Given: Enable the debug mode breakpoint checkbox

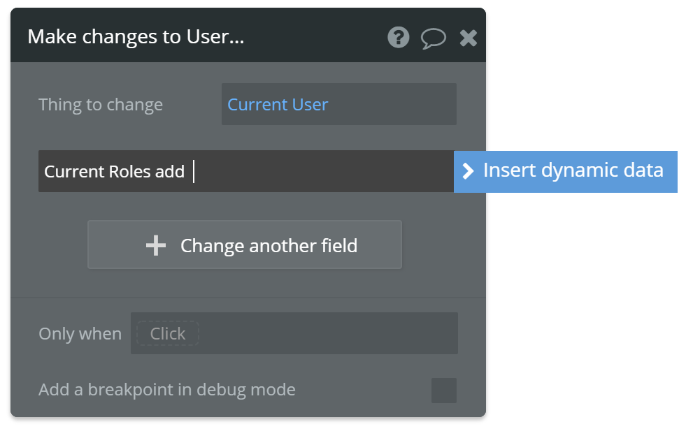Looking at the screenshot, I should 443,391.
